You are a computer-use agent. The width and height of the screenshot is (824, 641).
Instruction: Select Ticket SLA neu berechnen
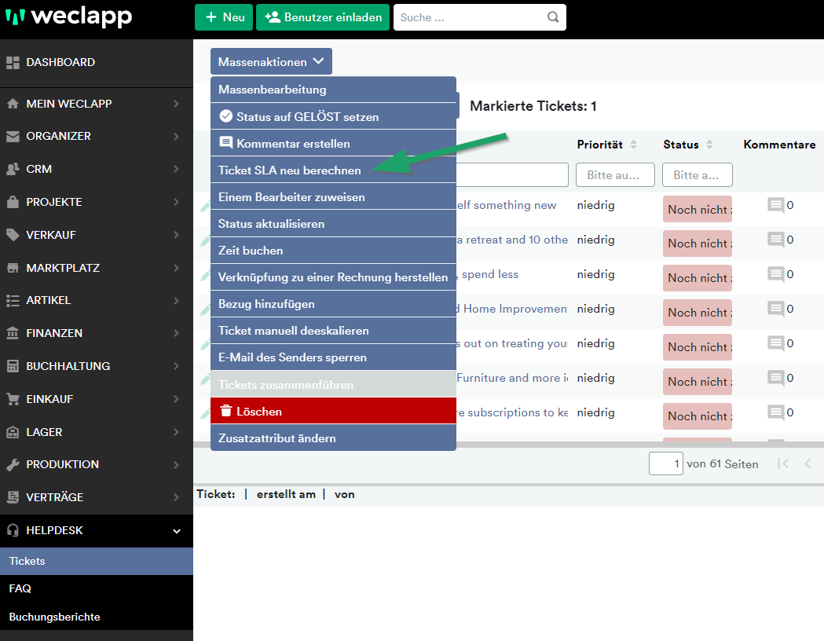point(333,170)
